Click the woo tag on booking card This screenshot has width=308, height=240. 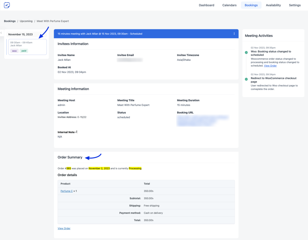tap(14, 51)
